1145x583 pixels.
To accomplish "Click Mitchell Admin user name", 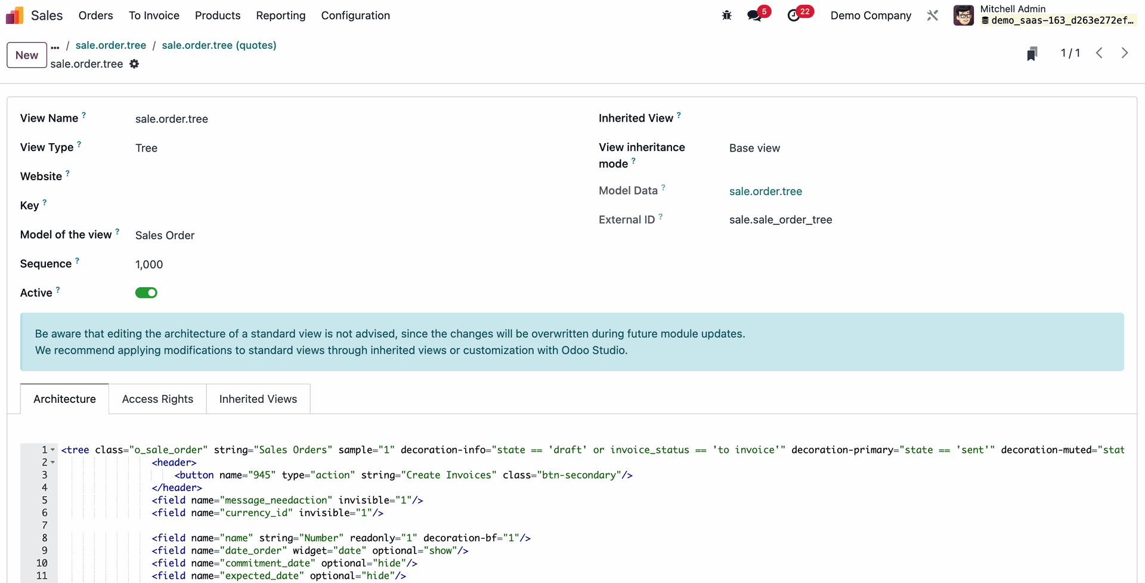I will point(1013,9).
